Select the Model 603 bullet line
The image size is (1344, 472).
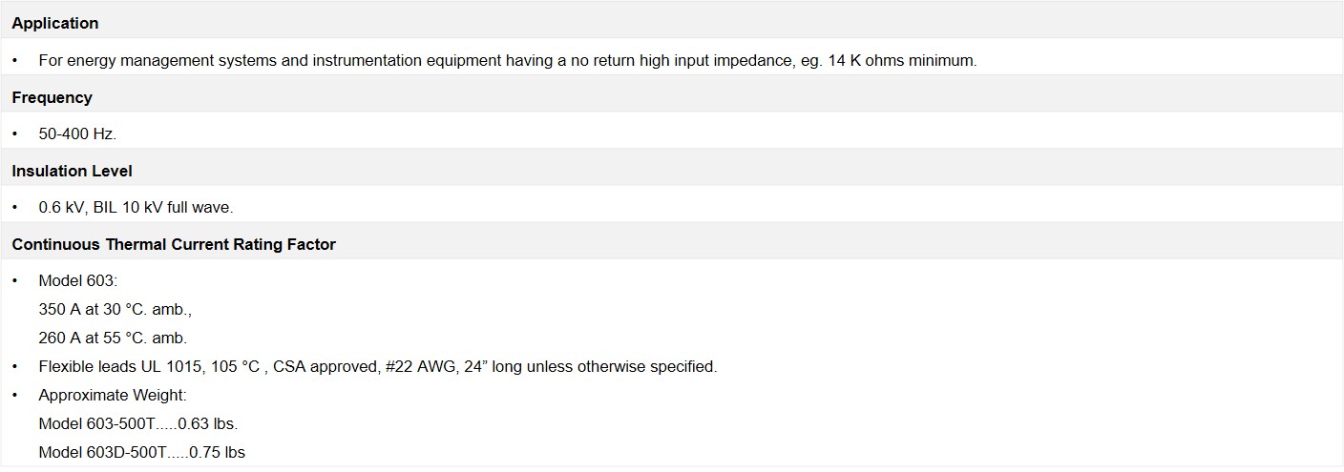click(78, 281)
